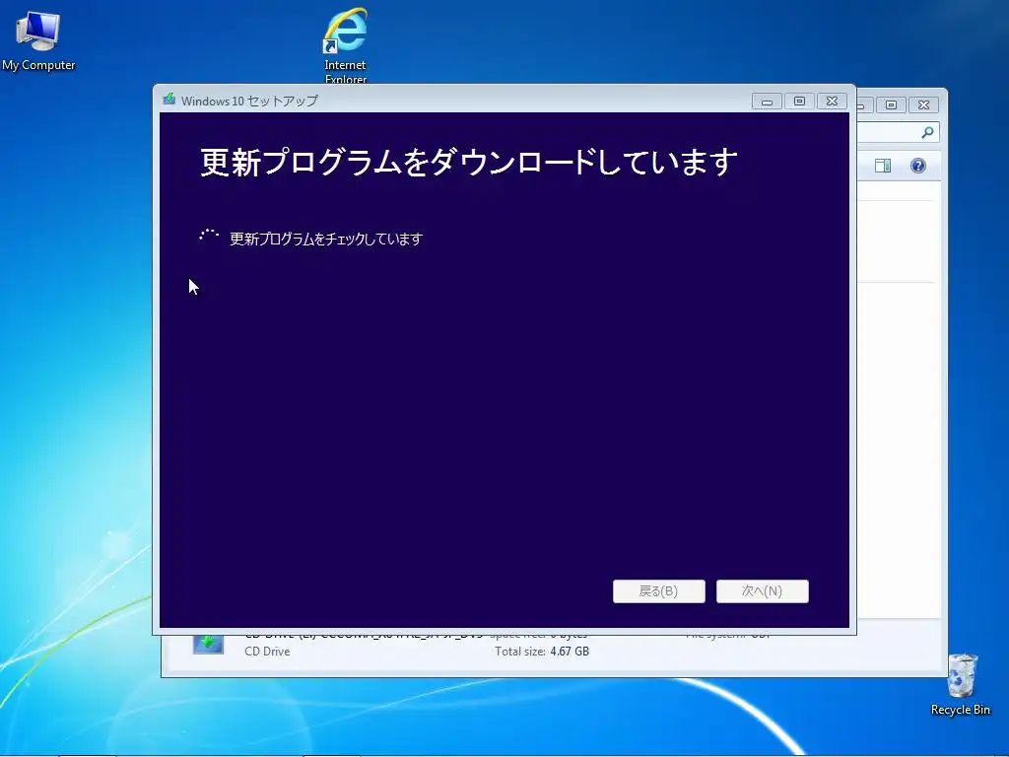1009x757 pixels.
Task: Click the 更新プログラムをダウンロードしています heading
Action: (x=468, y=162)
